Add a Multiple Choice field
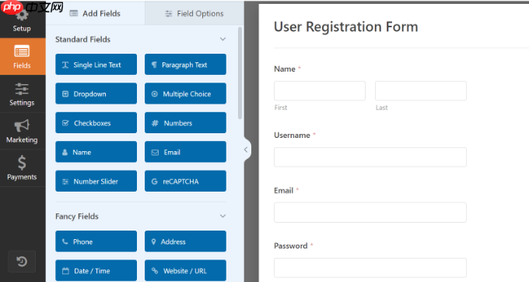This screenshot has width=529, height=282. click(185, 93)
